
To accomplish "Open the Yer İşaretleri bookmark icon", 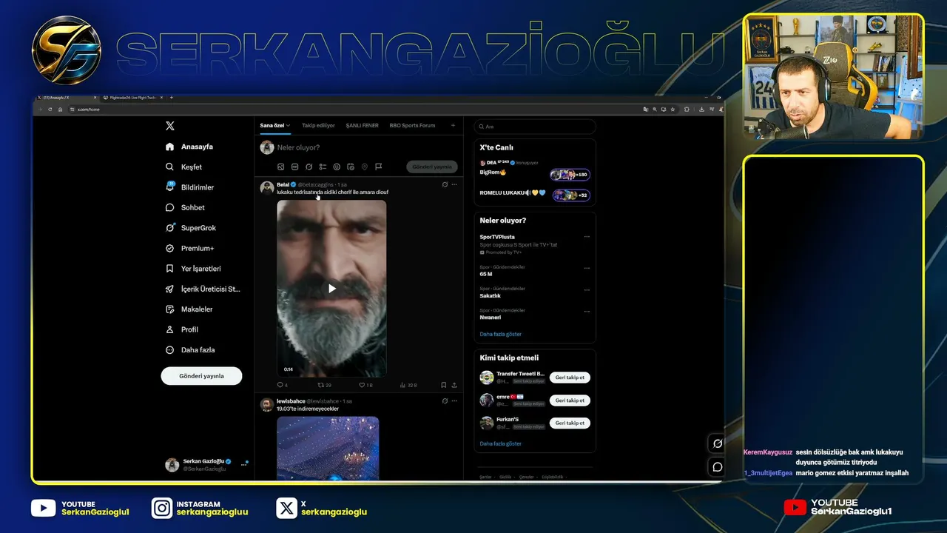I will (x=170, y=269).
